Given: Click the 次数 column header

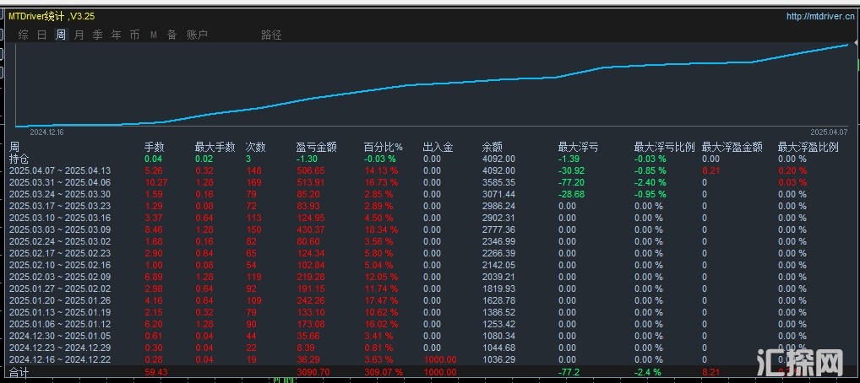Looking at the screenshot, I should tap(256, 147).
